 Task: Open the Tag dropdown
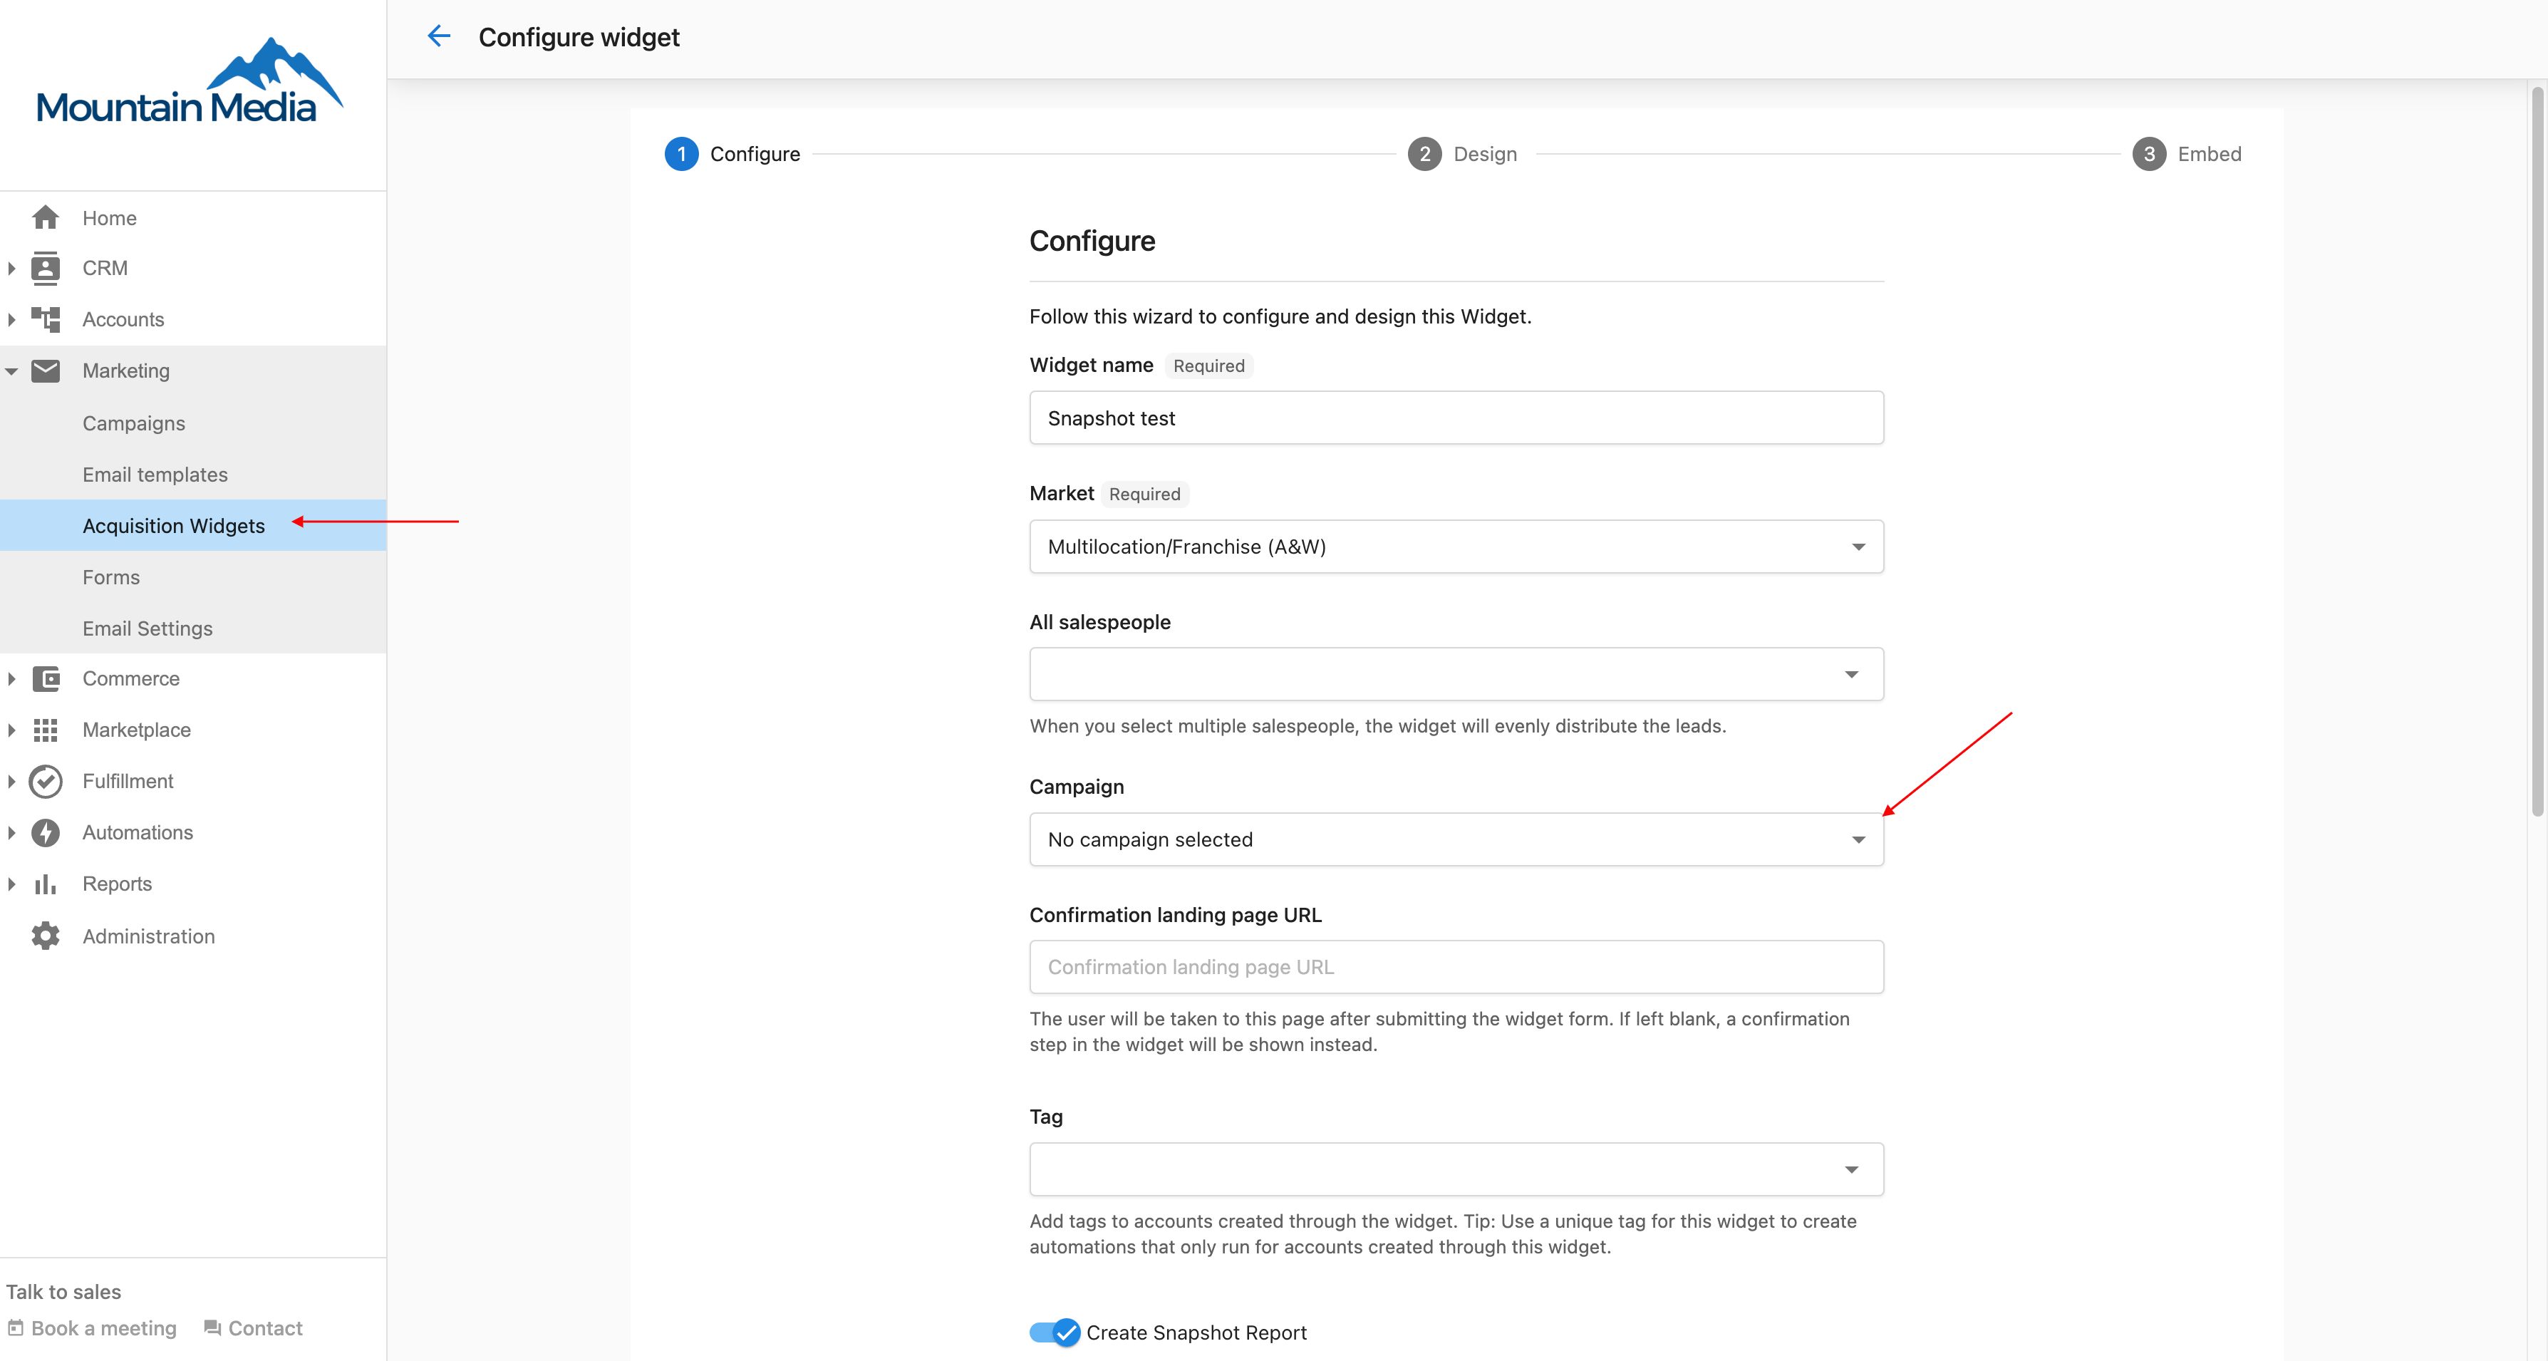pos(1456,1170)
